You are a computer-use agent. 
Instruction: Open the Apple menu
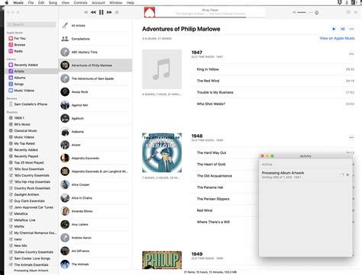pyautogui.click(x=7, y=2)
